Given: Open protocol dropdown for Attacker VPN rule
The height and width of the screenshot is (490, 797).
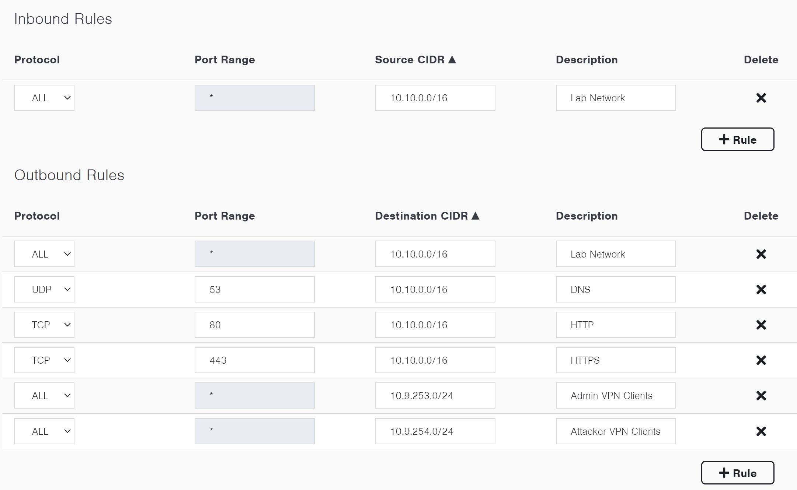Looking at the screenshot, I should click(x=44, y=431).
